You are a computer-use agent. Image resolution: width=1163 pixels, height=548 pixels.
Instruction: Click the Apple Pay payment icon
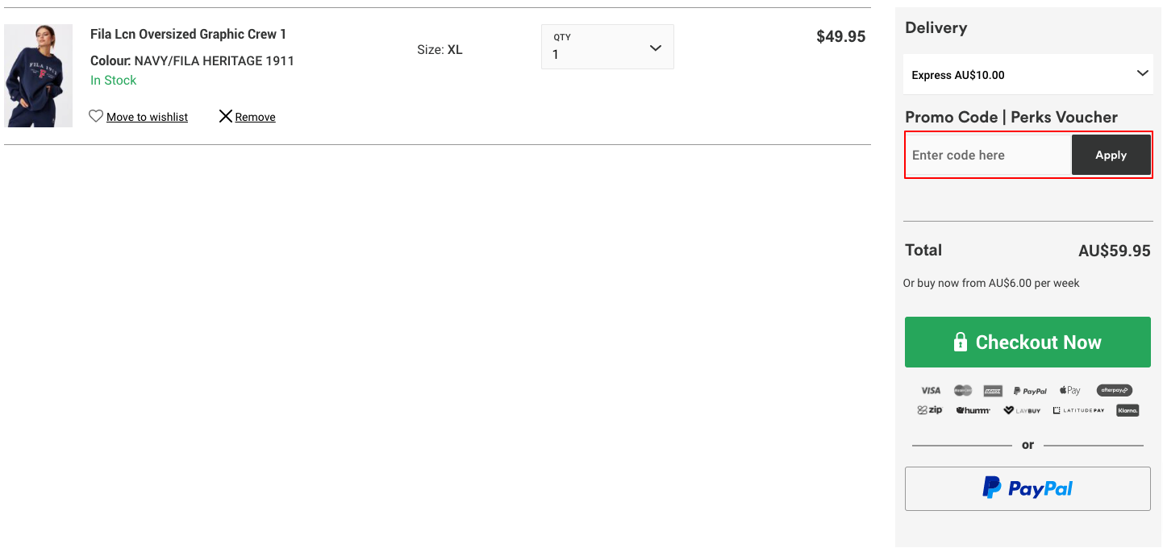[x=1069, y=390]
